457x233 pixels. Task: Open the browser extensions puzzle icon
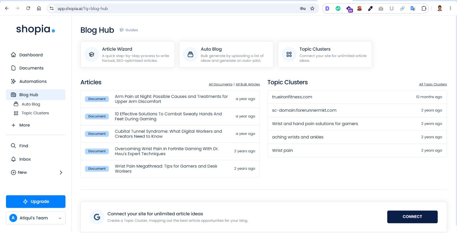424,8
